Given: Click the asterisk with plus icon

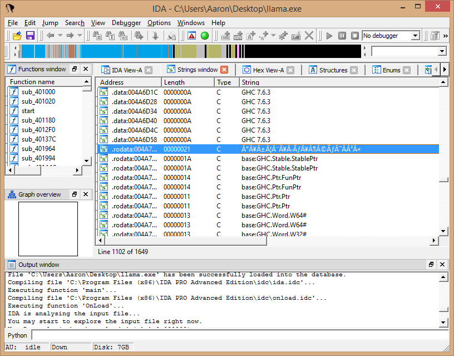Looking at the screenshot, I should coord(283,36).
